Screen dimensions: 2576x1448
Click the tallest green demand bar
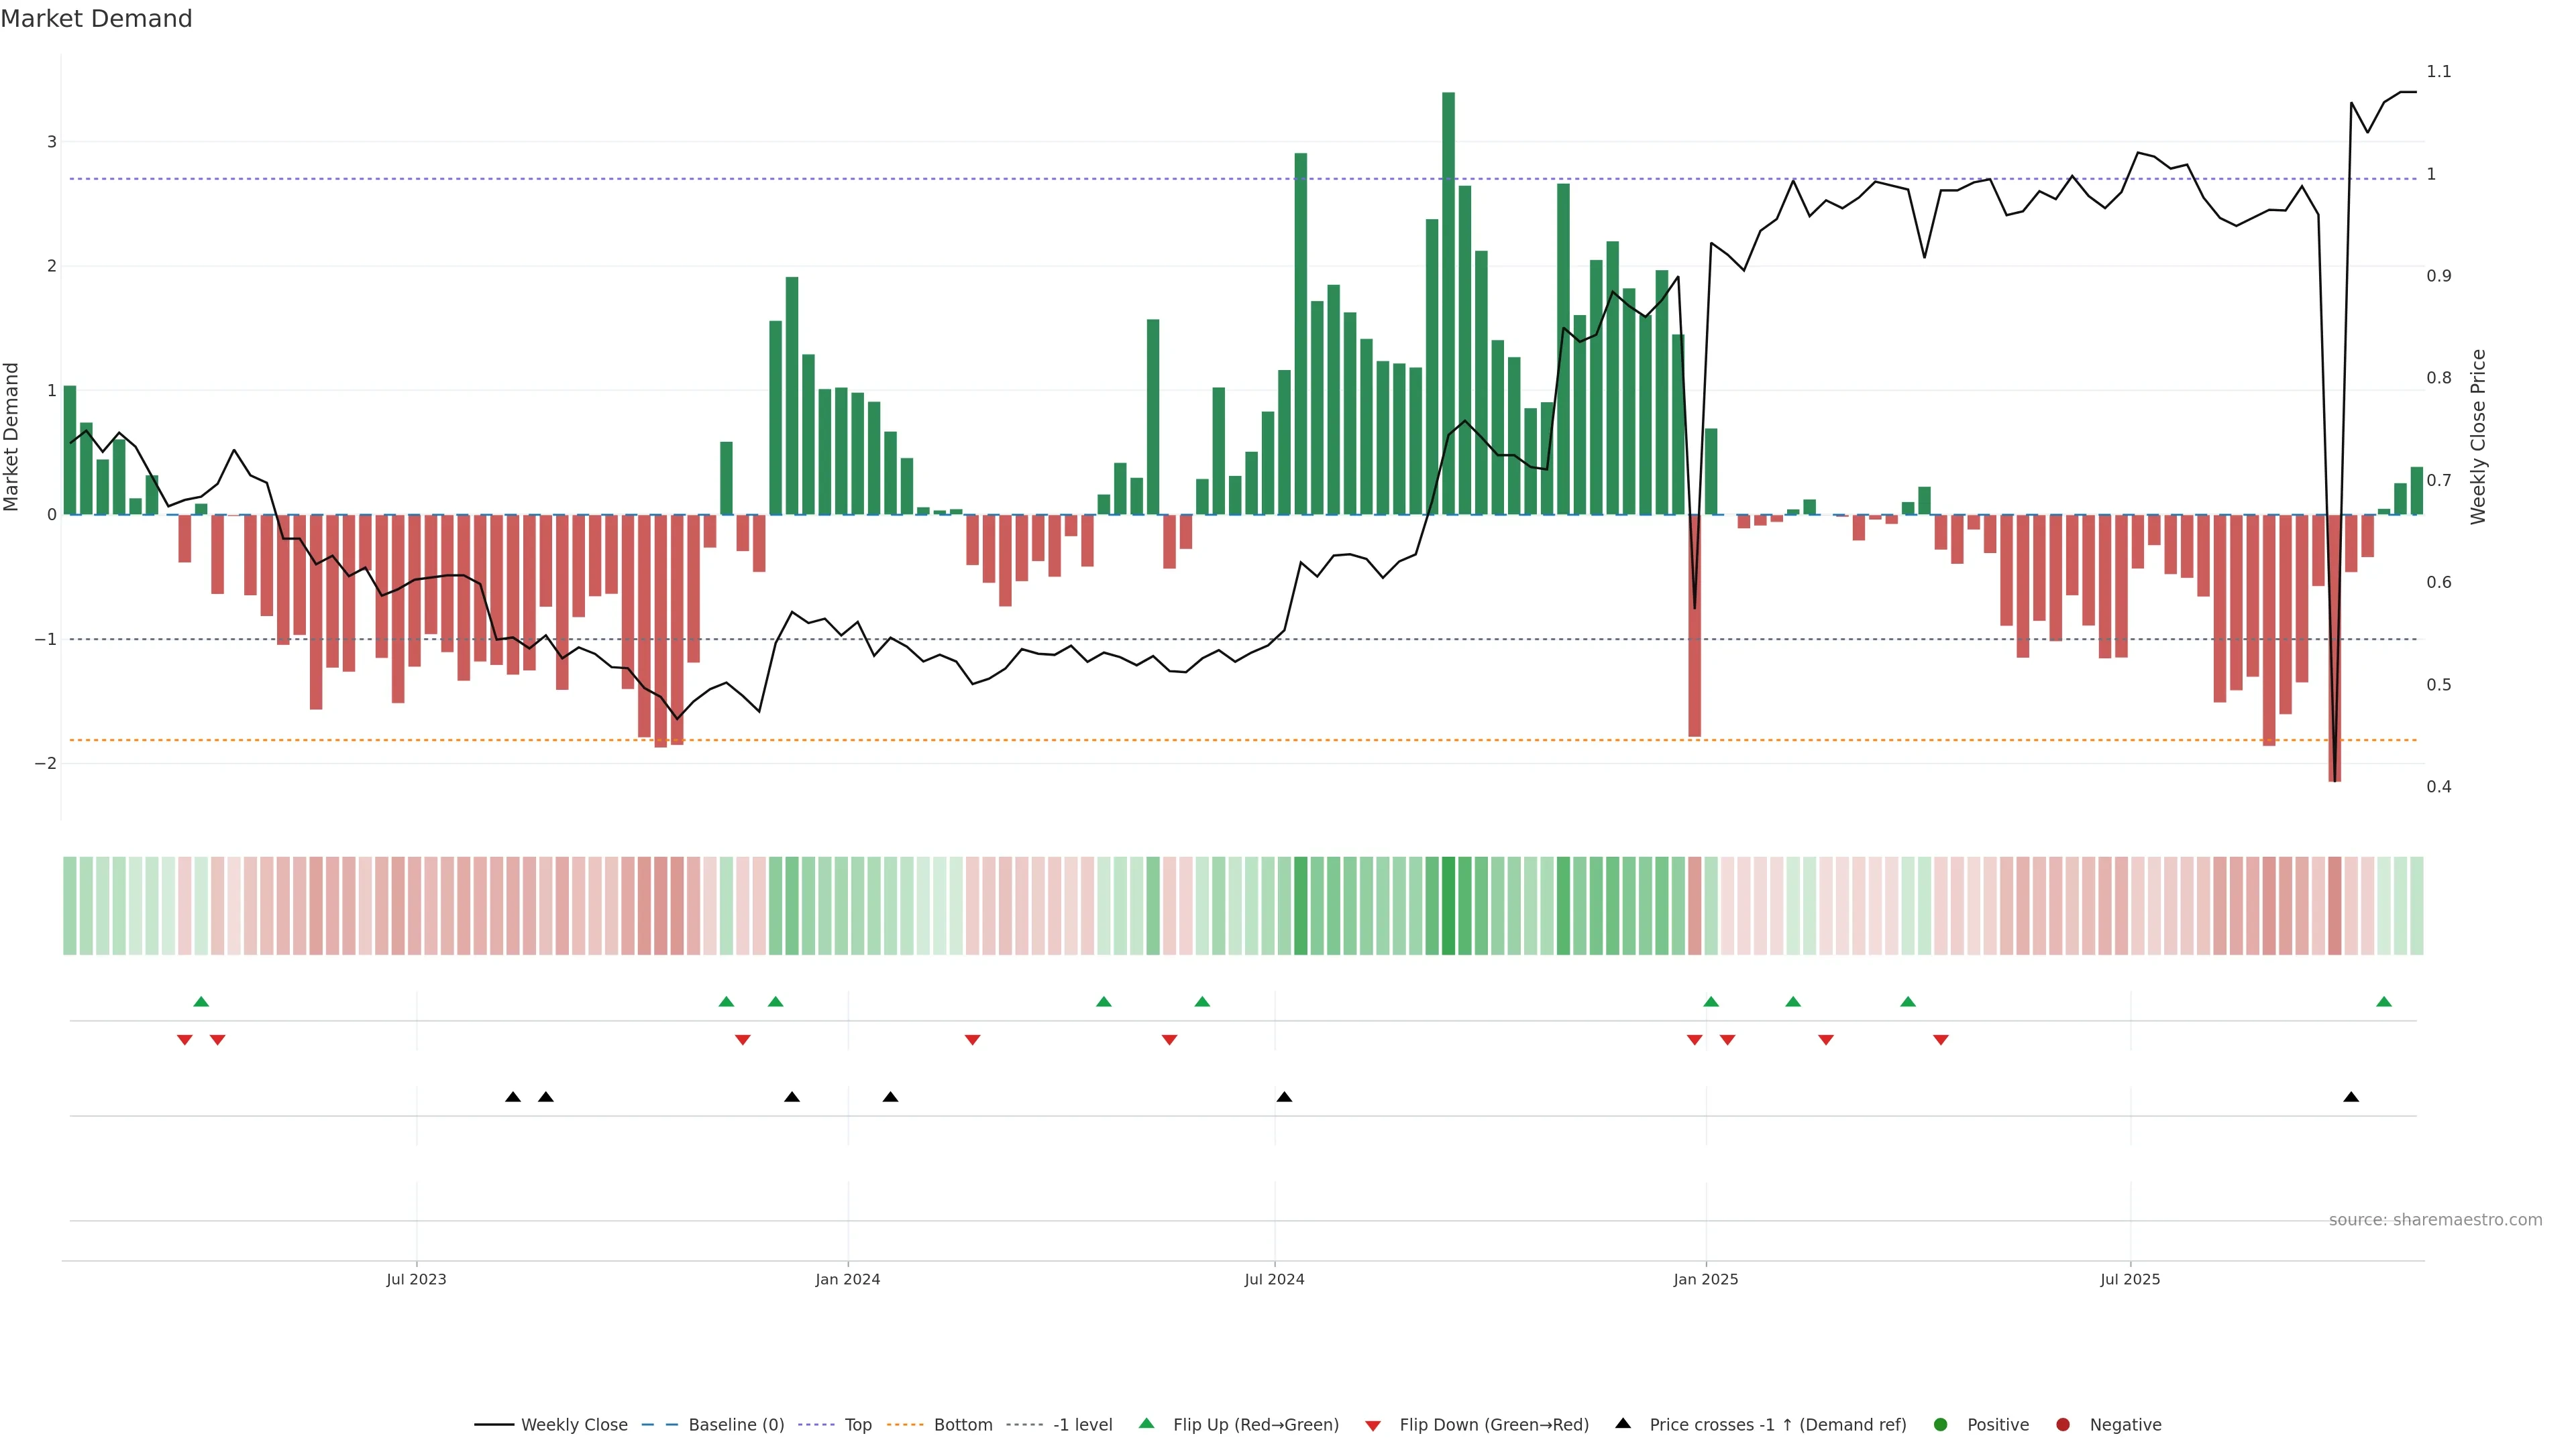click(1448, 300)
